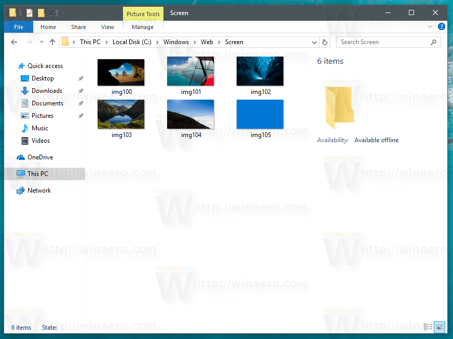Image resolution: width=453 pixels, height=339 pixels.
Task: Click the pin icon next to Documents
Action: pyautogui.click(x=81, y=103)
